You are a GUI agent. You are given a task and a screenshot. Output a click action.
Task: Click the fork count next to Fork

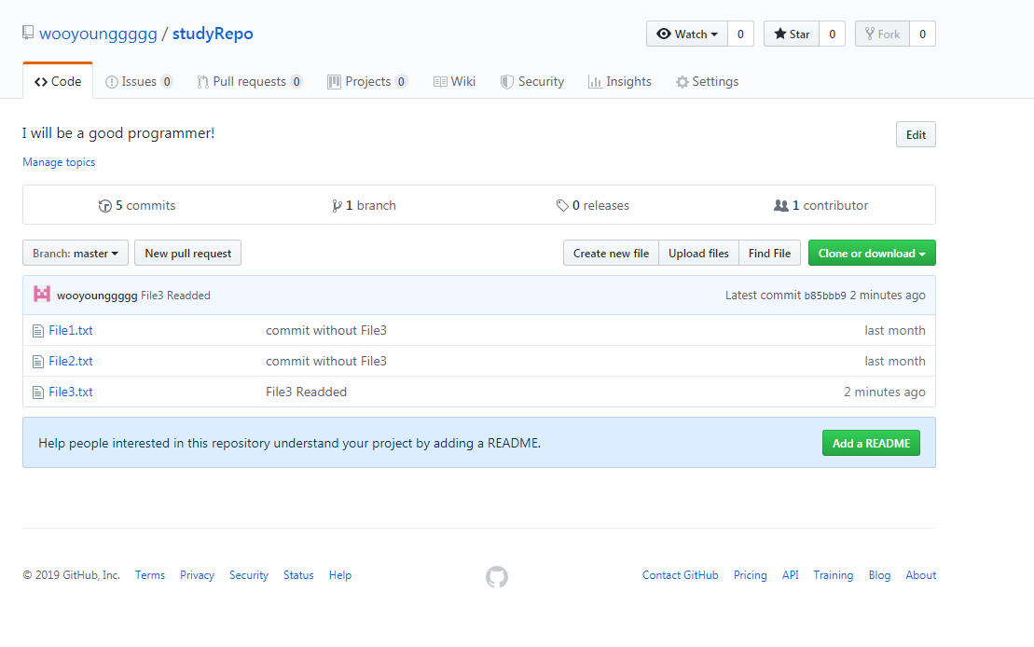(x=922, y=34)
